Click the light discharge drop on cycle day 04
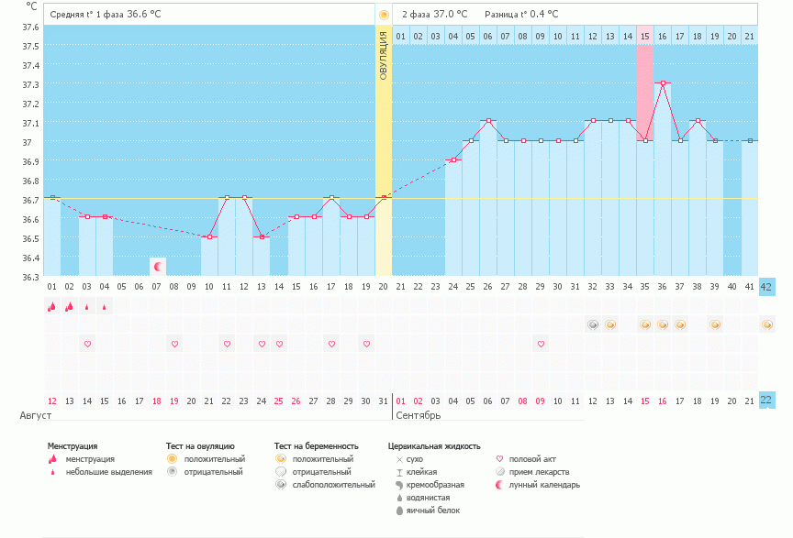Viewport: 793px width, 538px height. (105, 307)
